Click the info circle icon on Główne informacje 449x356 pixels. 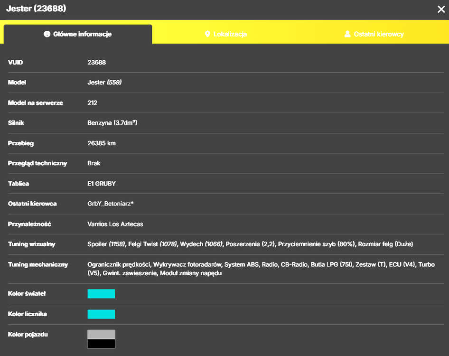[x=47, y=34]
